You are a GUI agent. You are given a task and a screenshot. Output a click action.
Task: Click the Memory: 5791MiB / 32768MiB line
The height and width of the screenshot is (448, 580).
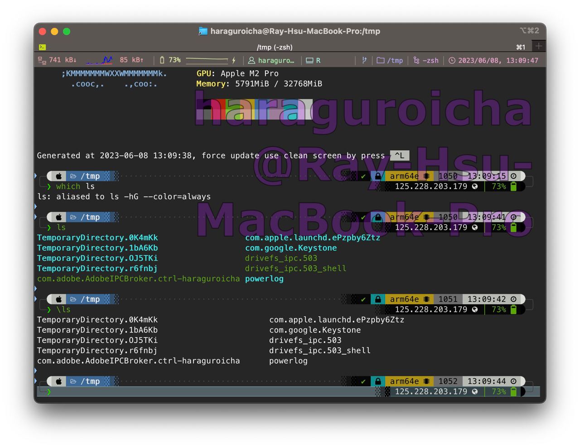point(259,84)
